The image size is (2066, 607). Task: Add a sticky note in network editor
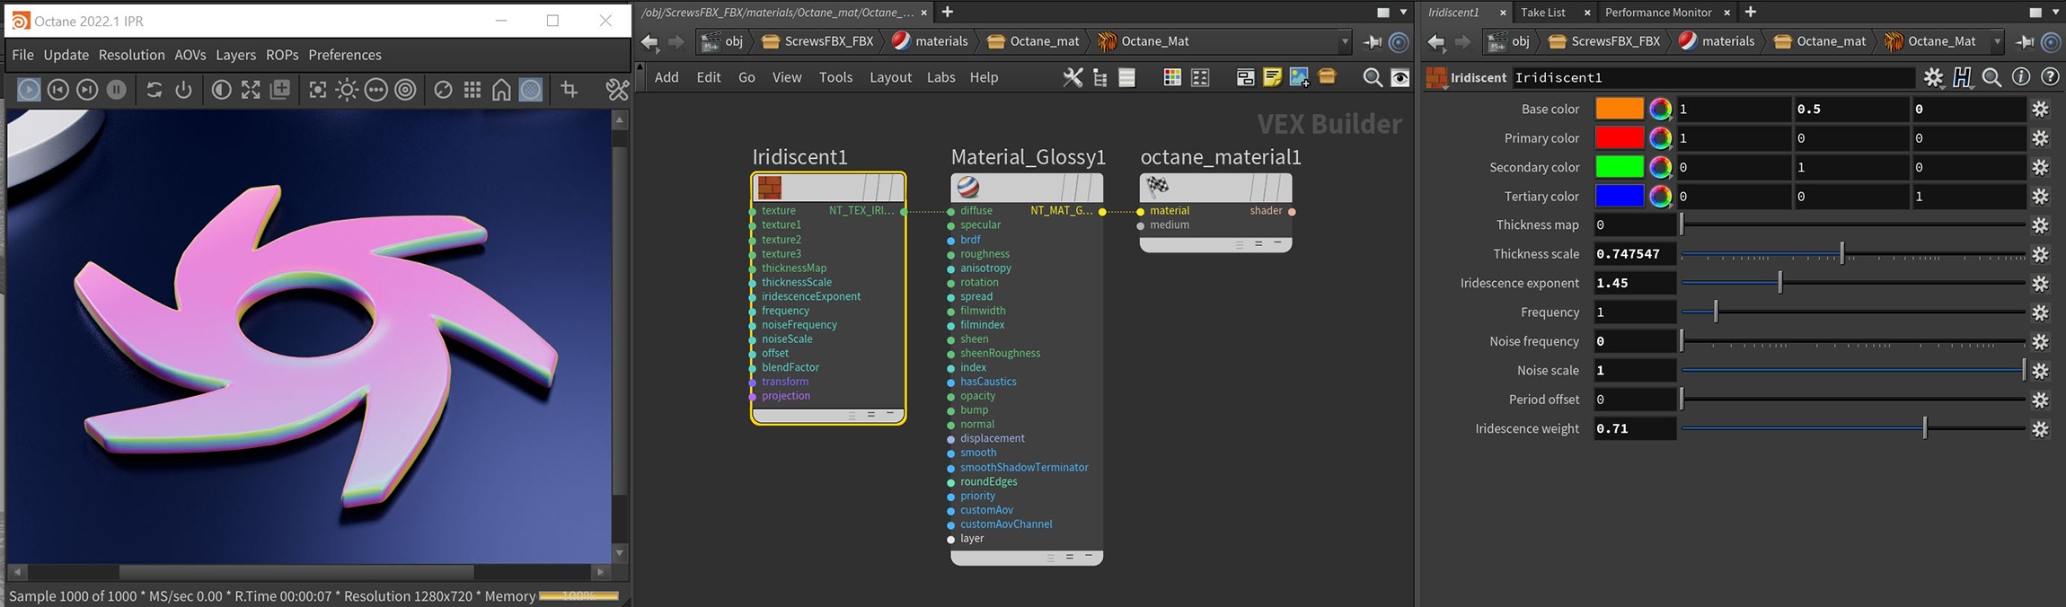pyautogui.click(x=1272, y=78)
